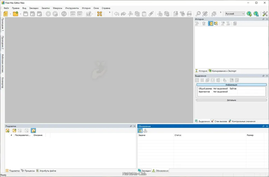The height and width of the screenshot is (177, 269).
Task: Switch to the Закладки tab at the bottom
Action: [144, 171]
